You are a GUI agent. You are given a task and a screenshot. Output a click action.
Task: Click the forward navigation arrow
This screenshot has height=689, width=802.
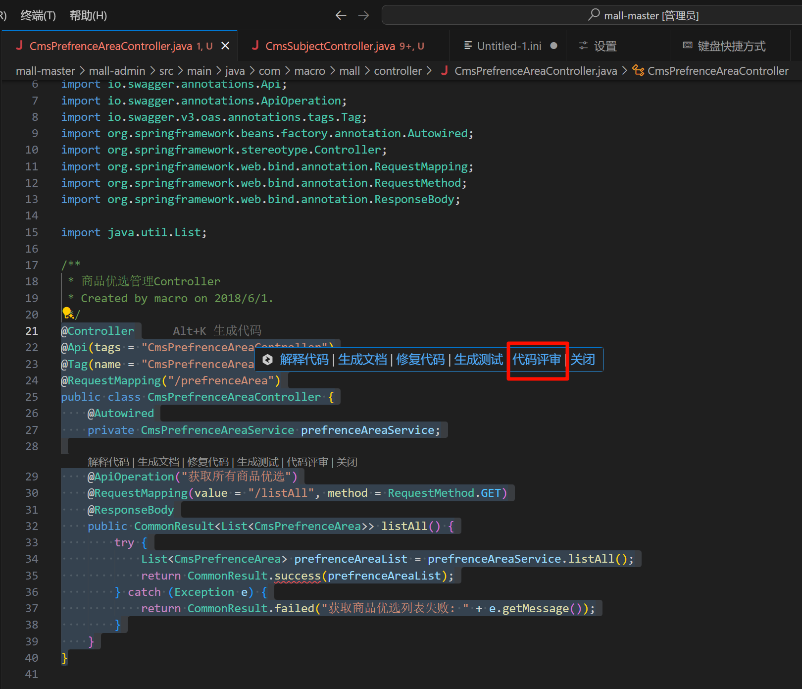pyautogui.click(x=364, y=15)
